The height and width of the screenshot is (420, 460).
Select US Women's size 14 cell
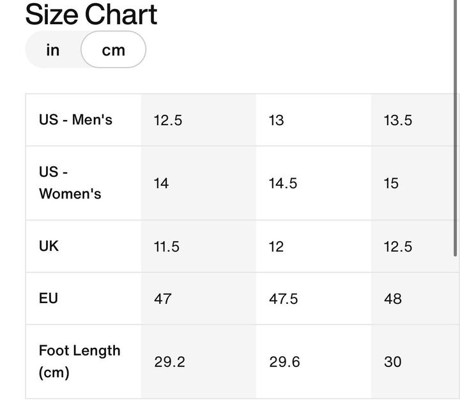click(162, 183)
